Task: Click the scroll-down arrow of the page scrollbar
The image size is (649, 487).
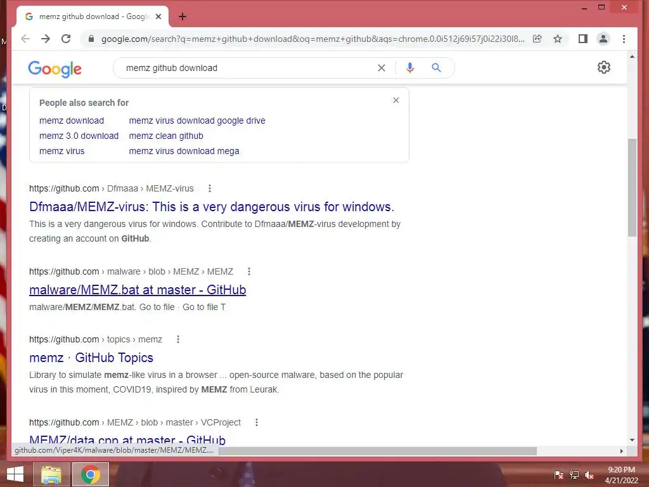Action: pos(632,440)
